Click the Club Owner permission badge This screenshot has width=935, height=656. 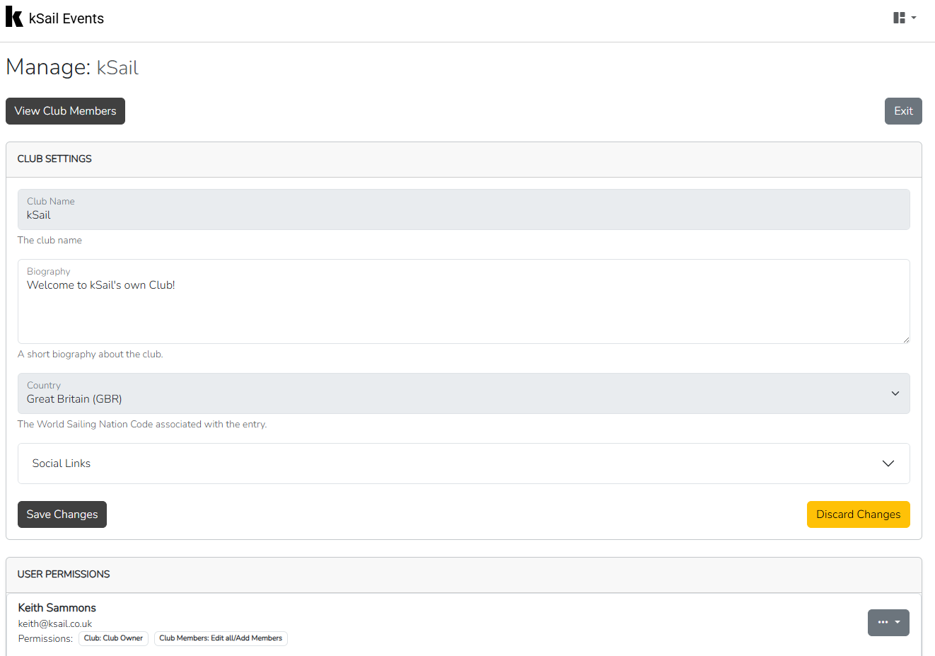coord(113,638)
